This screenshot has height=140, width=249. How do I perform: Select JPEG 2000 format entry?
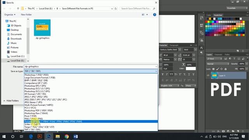tap(91, 100)
